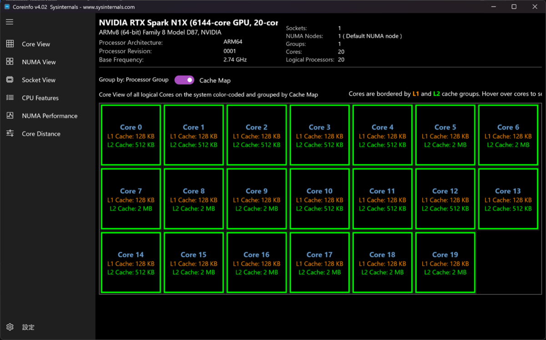Click the Coreinfo app icon in title bar
Screen dimensions: 546x340
[x=7, y=7]
